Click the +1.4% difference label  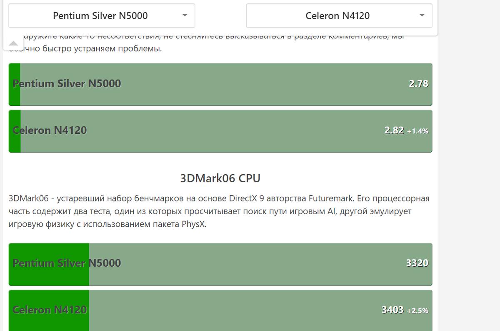(417, 131)
